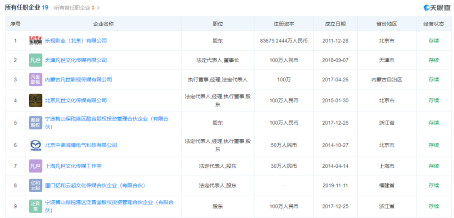Screen dimensions: 454x218
Task: Click the Letv logo for 乐视影业
Action: point(35,41)
